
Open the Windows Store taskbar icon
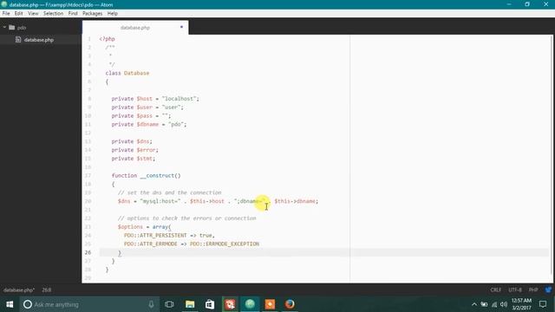(x=210, y=304)
